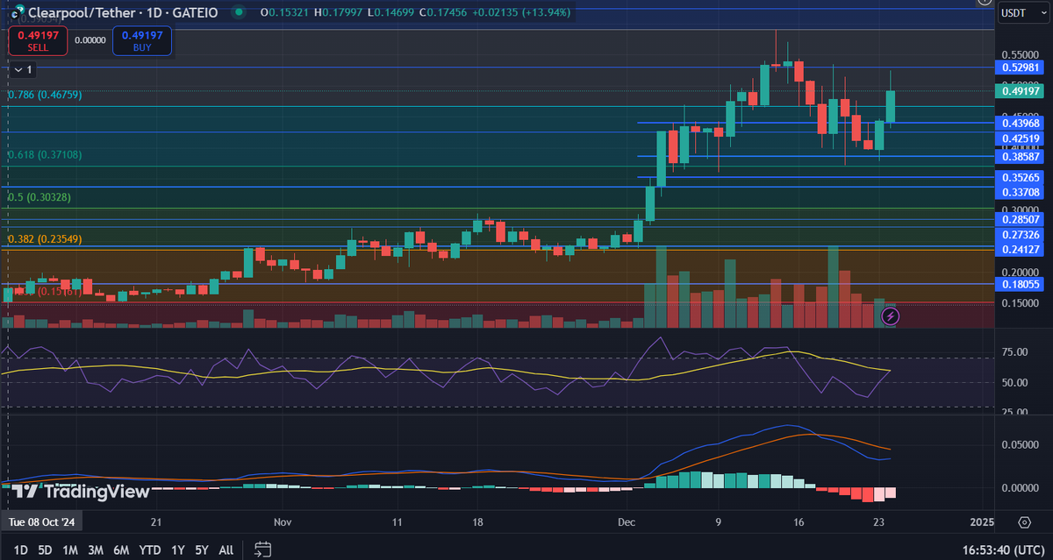Click the 0.27326 price level label
The width and height of the screenshot is (1053, 560).
[x=1021, y=235]
